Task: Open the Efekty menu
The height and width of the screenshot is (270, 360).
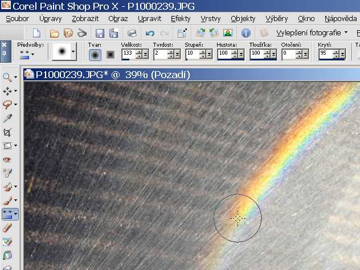Action: tap(181, 19)
